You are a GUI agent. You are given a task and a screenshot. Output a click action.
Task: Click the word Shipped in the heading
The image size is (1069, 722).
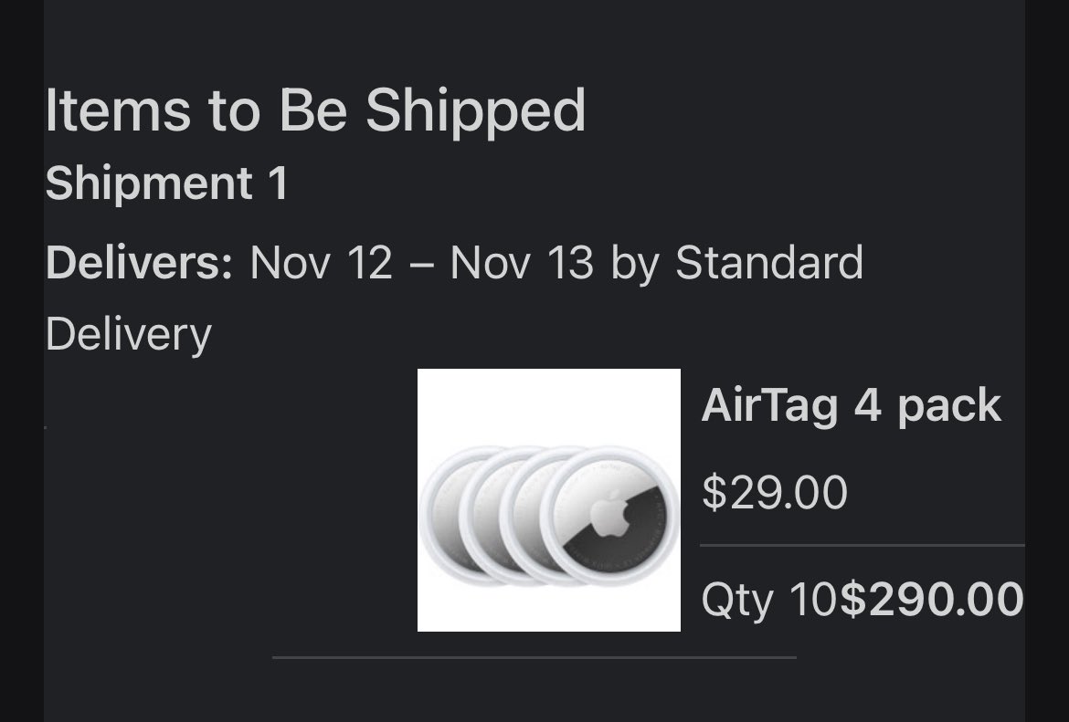[x=475, y=110]
